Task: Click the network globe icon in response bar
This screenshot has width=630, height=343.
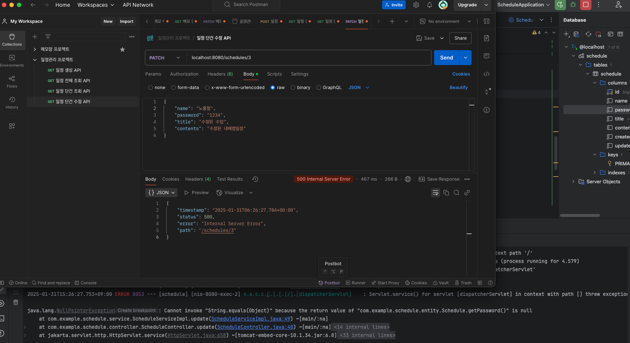Action: tap(408, 179)
